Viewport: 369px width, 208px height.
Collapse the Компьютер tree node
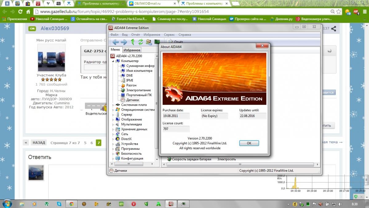pyautogui.click(x=113, y=61)
